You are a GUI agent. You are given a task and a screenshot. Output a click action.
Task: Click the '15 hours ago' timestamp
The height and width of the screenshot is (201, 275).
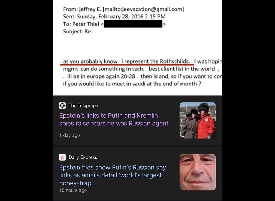pyautogui.click(x=73, y=190)
